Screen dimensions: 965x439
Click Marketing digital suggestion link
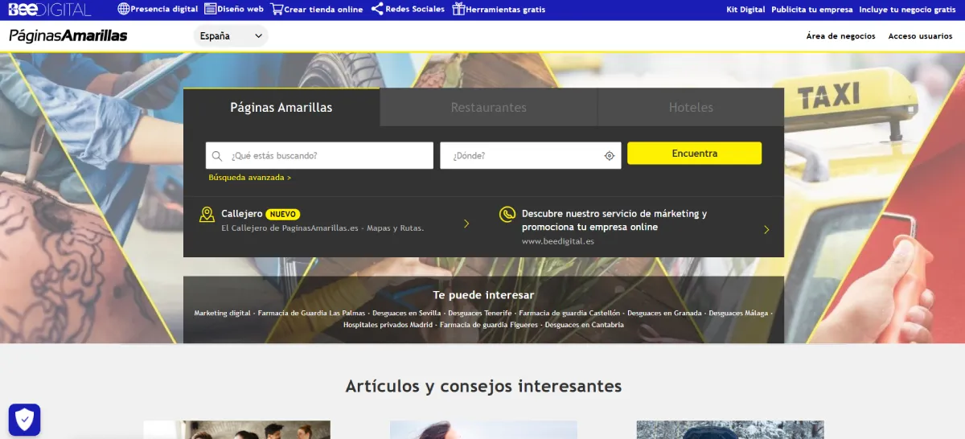223,313
